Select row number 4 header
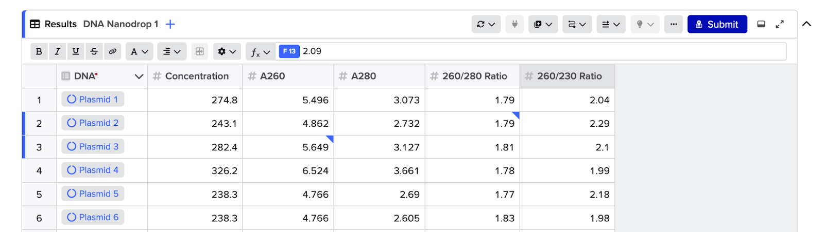This screenshot has width=824, height=232. click(x=39, y=171)
